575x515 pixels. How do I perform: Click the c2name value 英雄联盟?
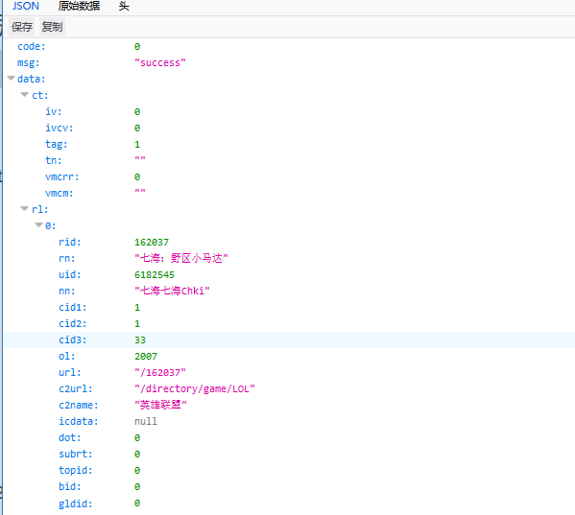(160, 405)
